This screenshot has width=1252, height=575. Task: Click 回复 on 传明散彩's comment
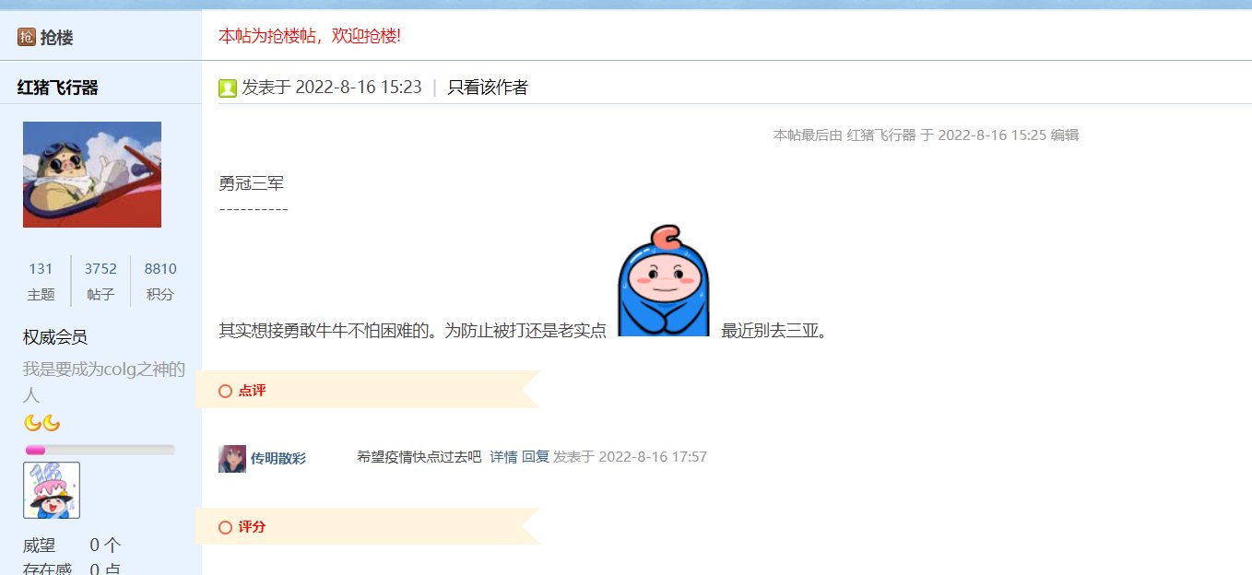pos(536,456)
